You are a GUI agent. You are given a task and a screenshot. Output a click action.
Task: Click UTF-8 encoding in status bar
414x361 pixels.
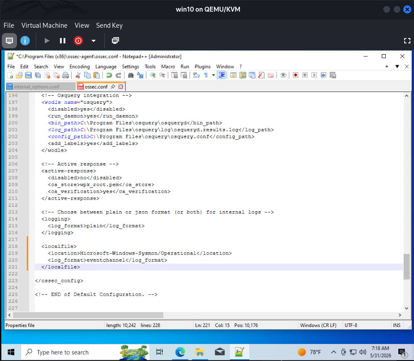click(351, 325)
